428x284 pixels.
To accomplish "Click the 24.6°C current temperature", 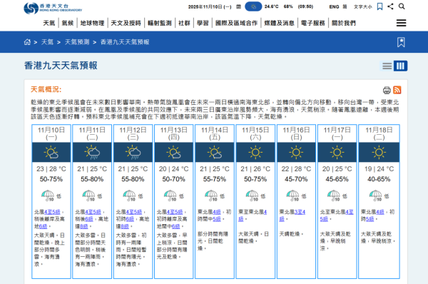I will pyautogui.click(x=271, y=6).
